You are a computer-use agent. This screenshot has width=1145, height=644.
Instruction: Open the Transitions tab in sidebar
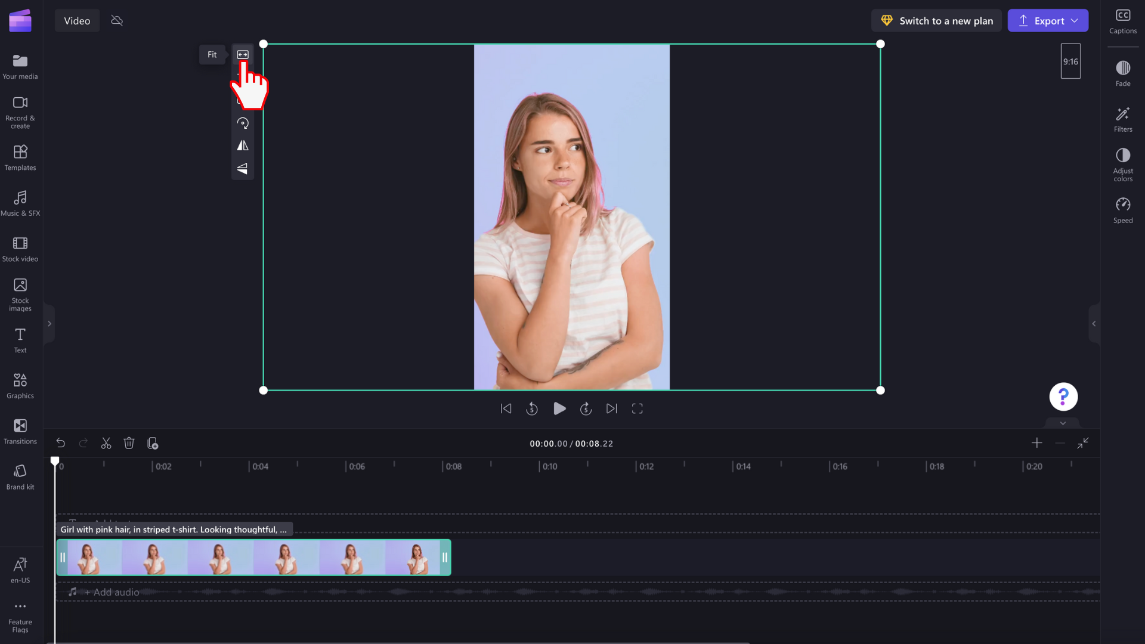(20, 431)
